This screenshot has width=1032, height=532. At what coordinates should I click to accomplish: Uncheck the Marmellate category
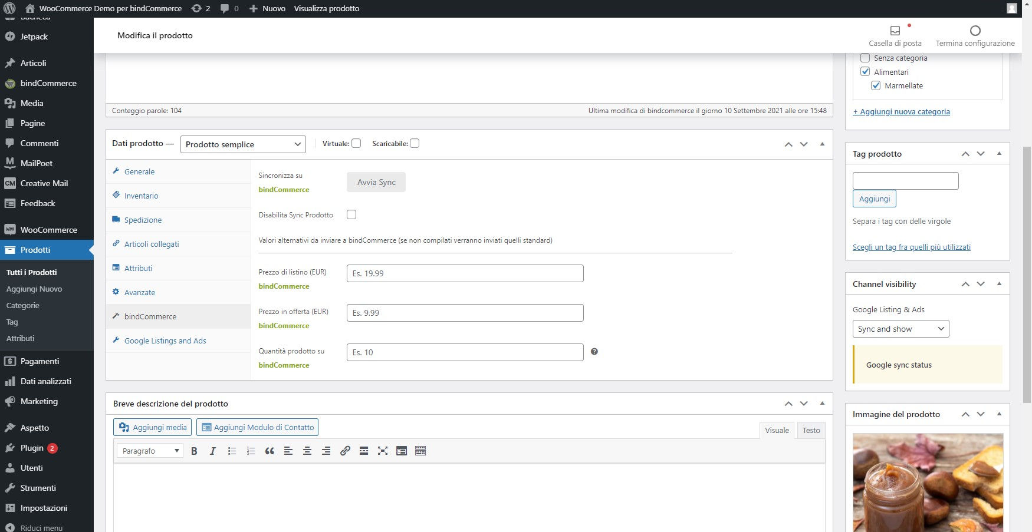click(876, 86)
